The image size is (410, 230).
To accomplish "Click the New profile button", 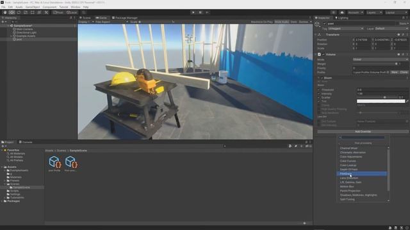I will click(395, 72).
